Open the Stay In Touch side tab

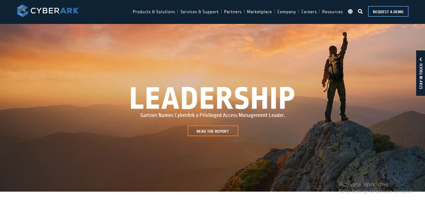[x=421, y=73]
